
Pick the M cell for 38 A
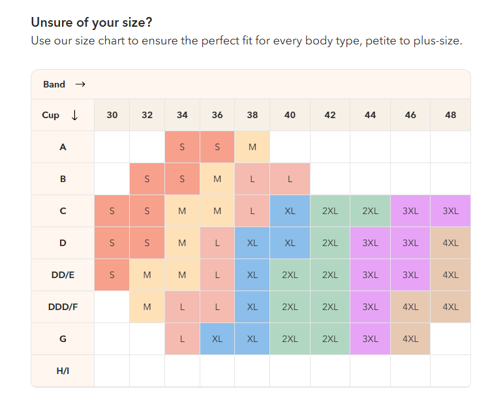[x=252, y=147]
